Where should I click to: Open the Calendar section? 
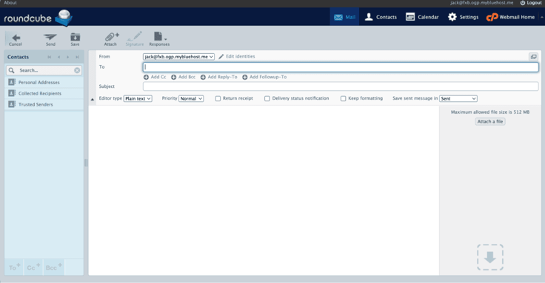tap(422, 17)
